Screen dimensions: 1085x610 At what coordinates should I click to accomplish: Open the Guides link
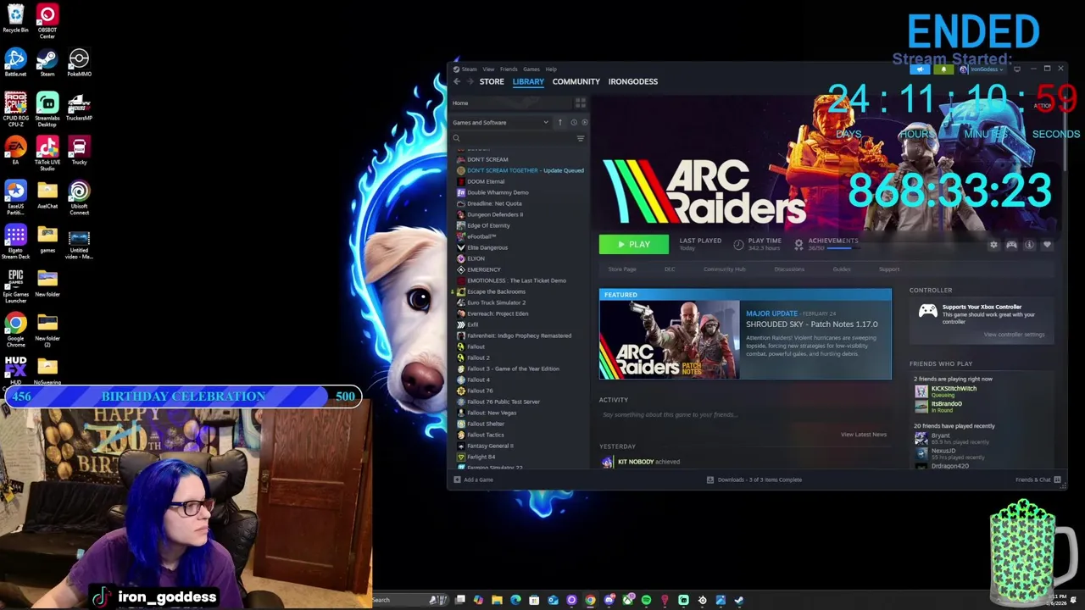(842, 269)
